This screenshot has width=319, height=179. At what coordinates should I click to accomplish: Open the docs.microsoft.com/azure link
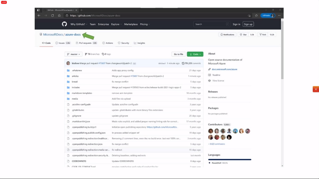click(224, 69)
